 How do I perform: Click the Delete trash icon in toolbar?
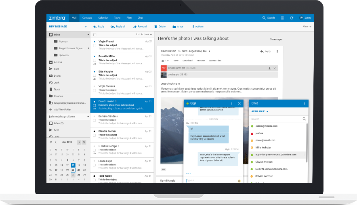156,27
